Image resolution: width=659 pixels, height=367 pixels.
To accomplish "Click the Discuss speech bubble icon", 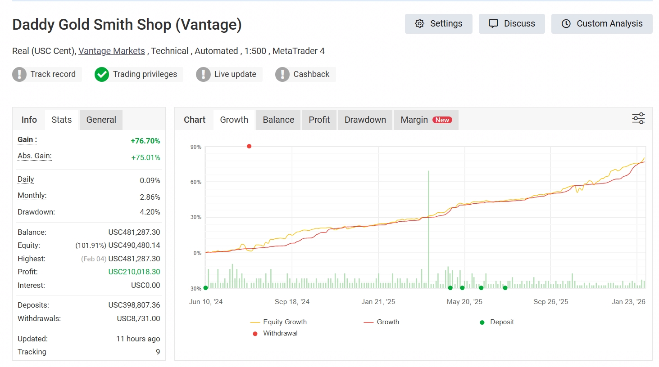I will pyautogui.click(x=493, y=23).
